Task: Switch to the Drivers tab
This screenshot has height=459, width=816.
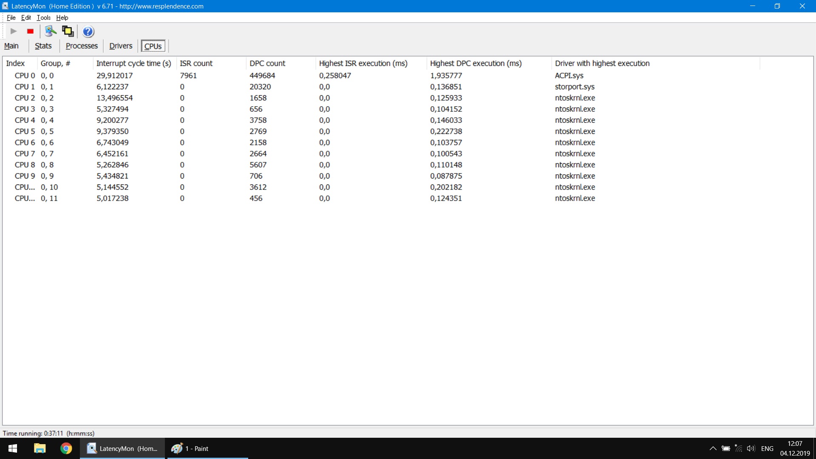Action: point(121,46)
